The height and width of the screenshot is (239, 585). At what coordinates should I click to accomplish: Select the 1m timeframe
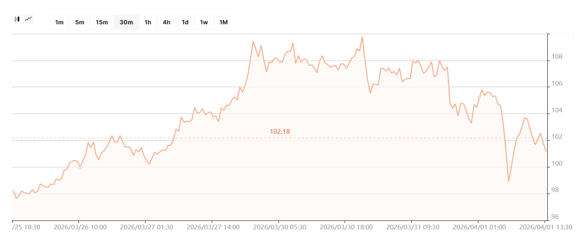(x=59, y=22)
